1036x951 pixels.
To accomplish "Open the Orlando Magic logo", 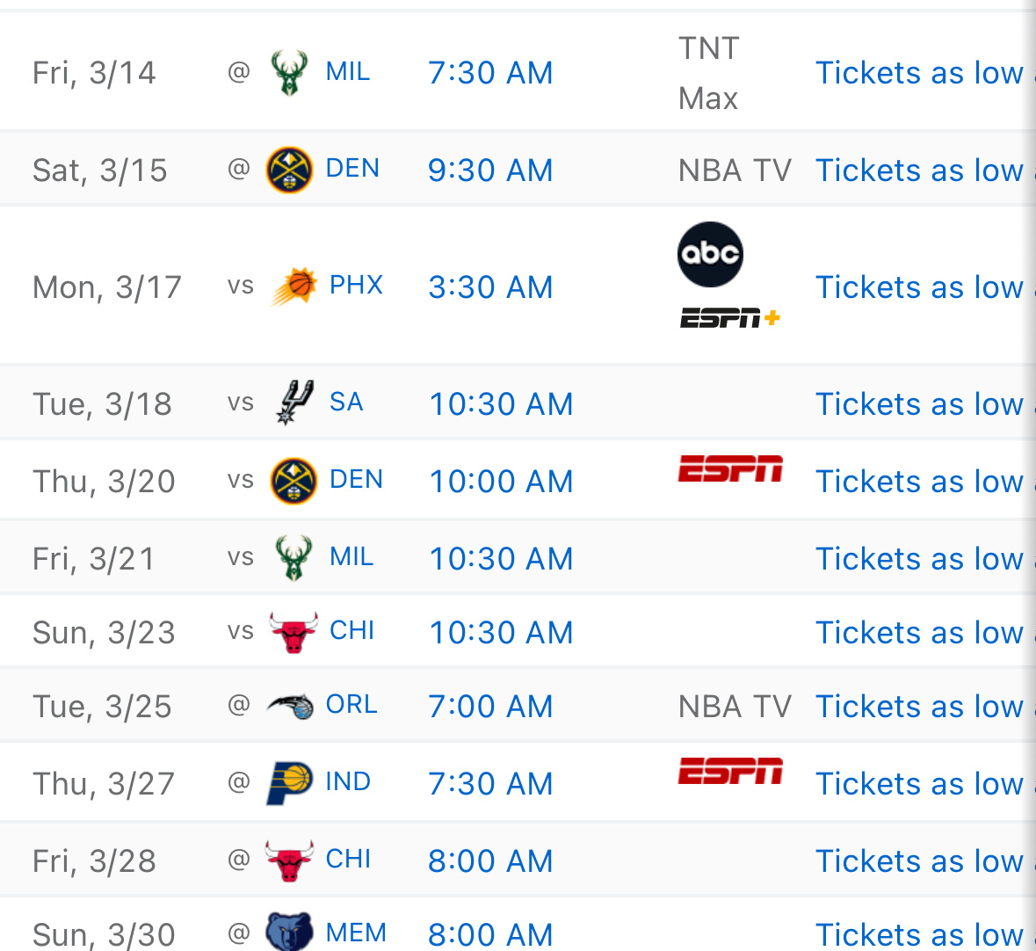I will click(x=290, y=706).
